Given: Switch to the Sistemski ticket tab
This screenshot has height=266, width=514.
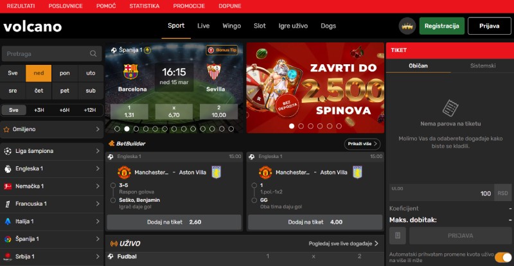Looking at the screenshot, I should (x=483, y=66).
